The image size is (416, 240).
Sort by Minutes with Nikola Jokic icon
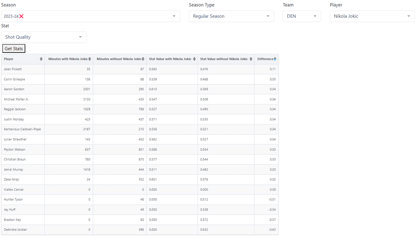(x=90, y=59)
